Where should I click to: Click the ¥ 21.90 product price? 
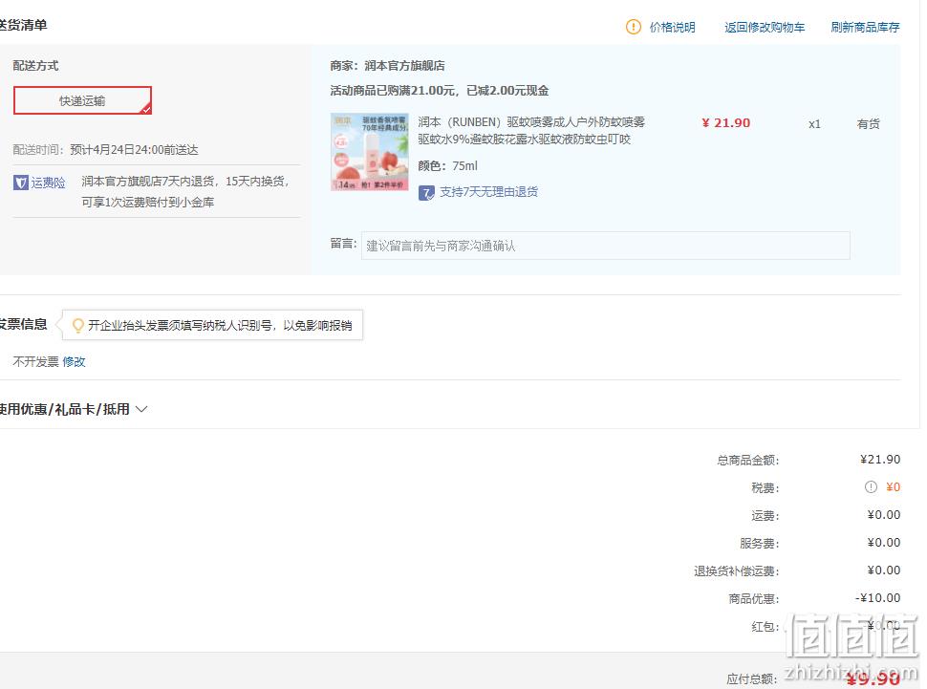(726, 123)
